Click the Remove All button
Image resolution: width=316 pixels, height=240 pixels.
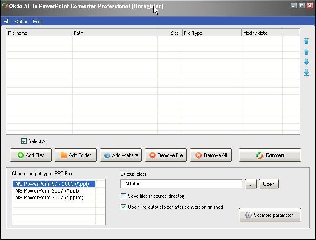(x=211, y=155)
